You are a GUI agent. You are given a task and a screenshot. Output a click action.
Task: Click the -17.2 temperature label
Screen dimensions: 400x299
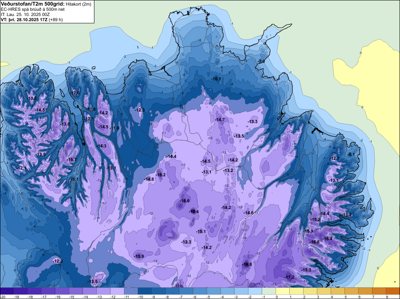pyautogui.click(x=289, y=277)
